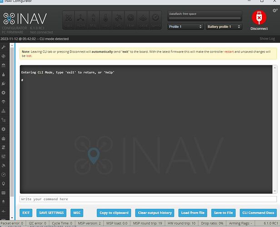Open the Outputs tab icon in sidebar
Screen dimensions: 280x227
click(3, 74)
